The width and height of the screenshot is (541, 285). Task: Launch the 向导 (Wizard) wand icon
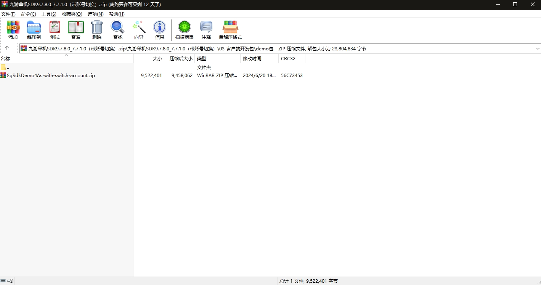(x=139, y=30)
